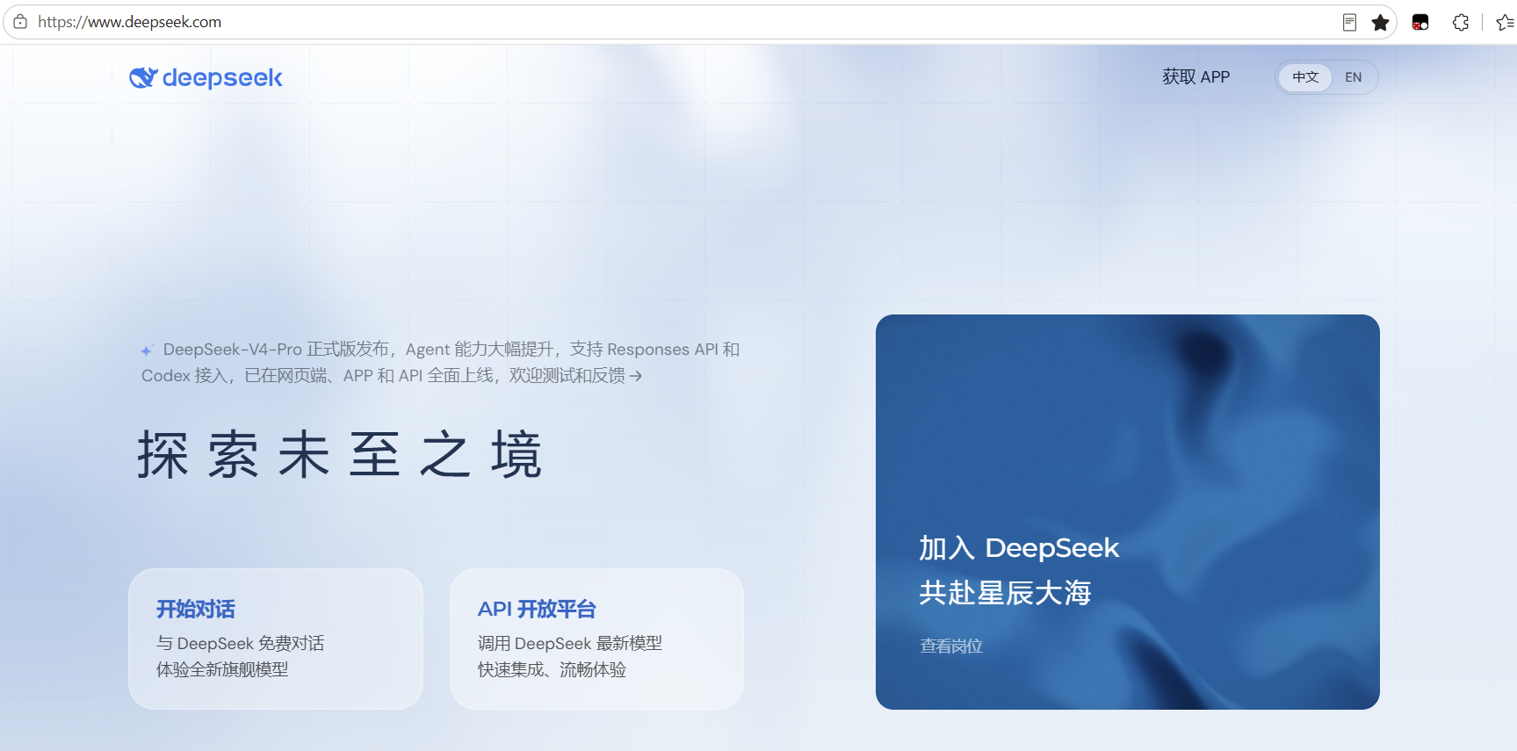Click the black favorite star icon

pyautogui.click(x=1380, y=23)
